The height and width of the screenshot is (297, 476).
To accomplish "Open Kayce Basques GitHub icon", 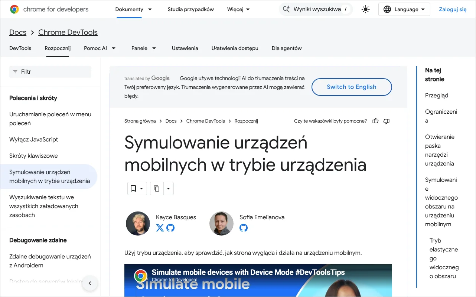I will tap(170, 228).
